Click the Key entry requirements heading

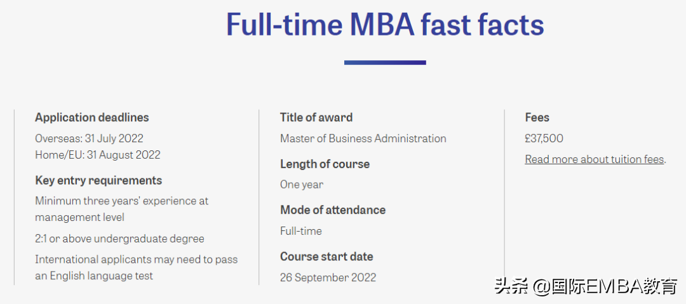(98, 180)
